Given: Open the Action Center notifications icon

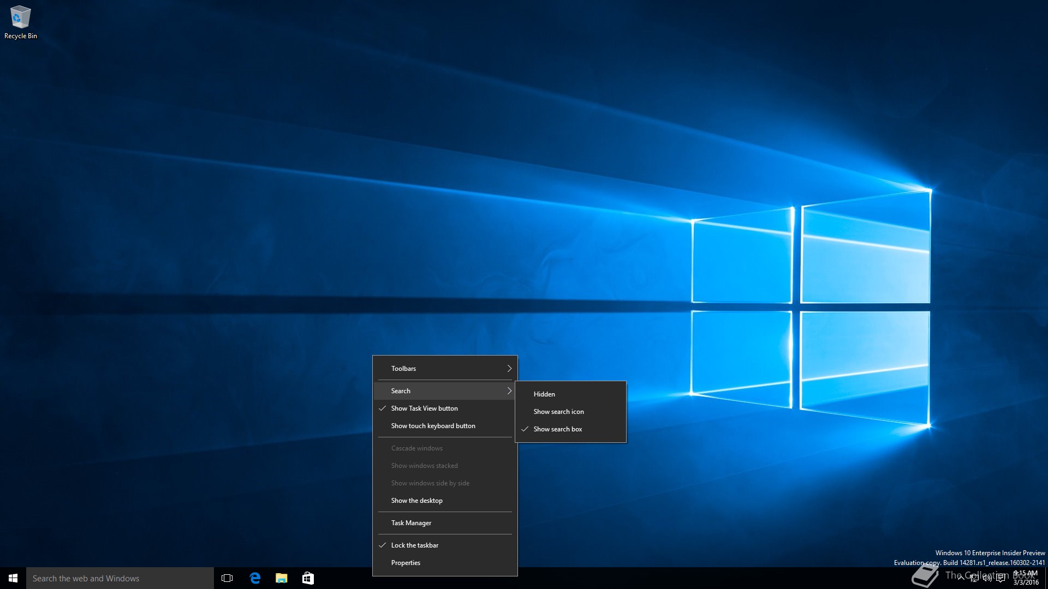Looking at the screenshot, I should coord(1001,578).
